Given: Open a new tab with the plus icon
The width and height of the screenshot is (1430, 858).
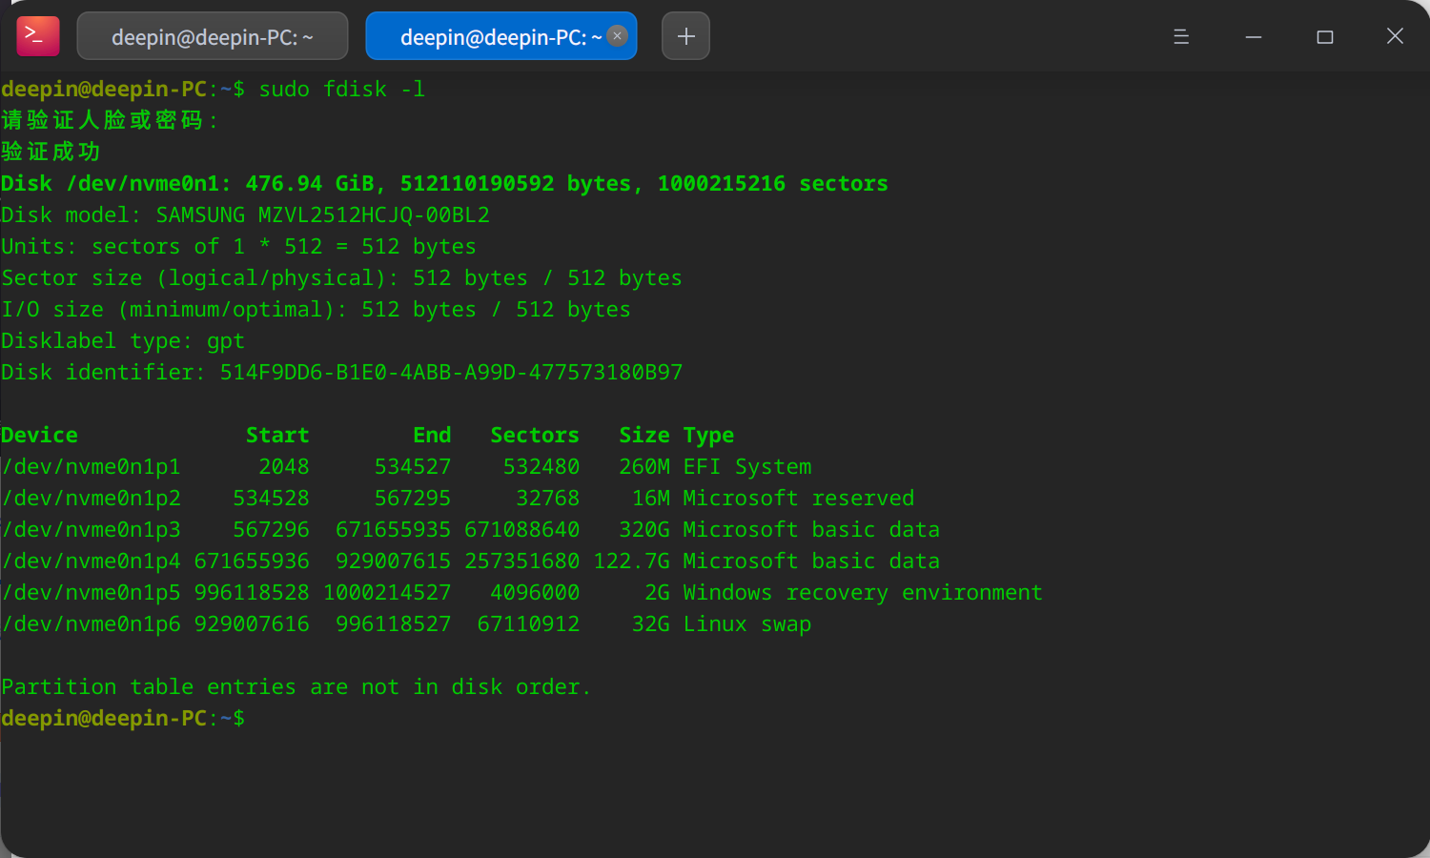Looking at the screenshot, I should (x=685, y=34).
